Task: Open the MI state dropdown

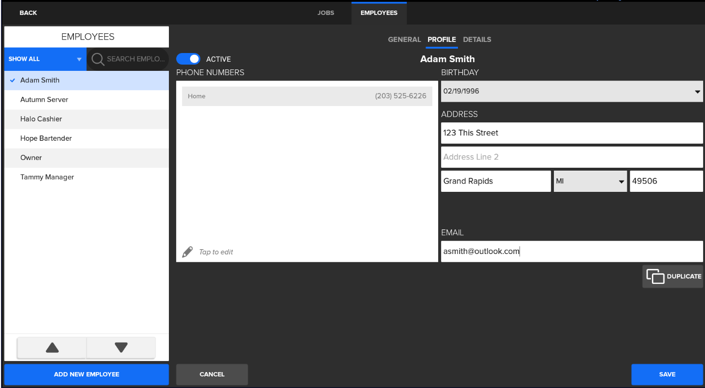Action: coord(590,181)
